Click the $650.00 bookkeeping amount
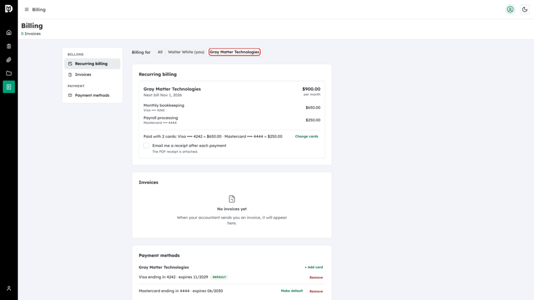Image resolution: width=534 pixels, height=300 pixels. [x=313, y=107]
